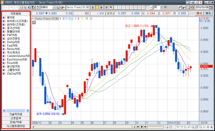Viewport: 215px width, 131px height.
Task: Click the small gray chart options icon under legend
Action: (34, 22)
